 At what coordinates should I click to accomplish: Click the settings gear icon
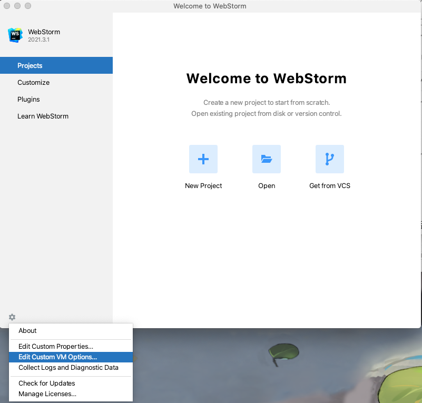coord(12,317)
